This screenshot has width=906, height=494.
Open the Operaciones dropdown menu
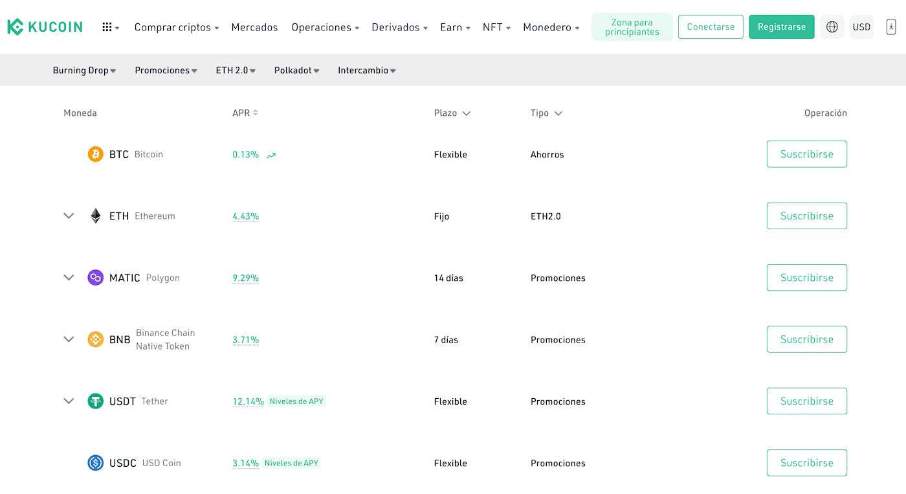(326, 27)
